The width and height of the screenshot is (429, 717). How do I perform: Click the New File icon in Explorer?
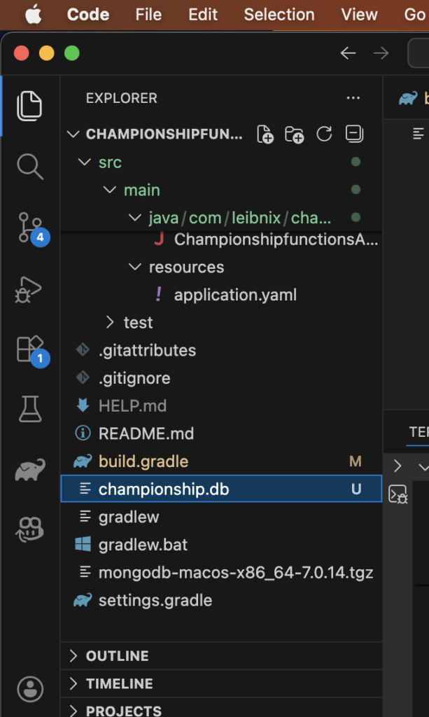click(265, 134)
